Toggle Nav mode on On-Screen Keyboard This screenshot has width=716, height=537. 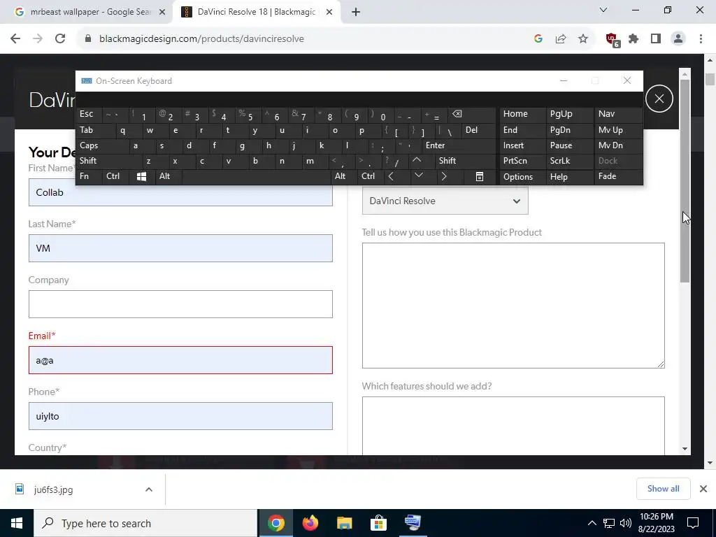coord(618,114)
